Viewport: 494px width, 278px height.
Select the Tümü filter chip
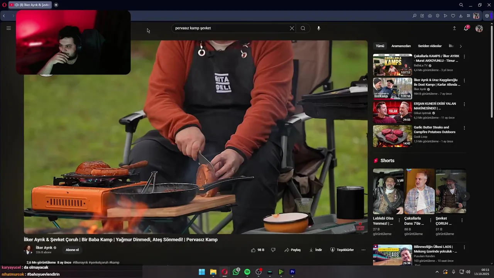point(380,46)
